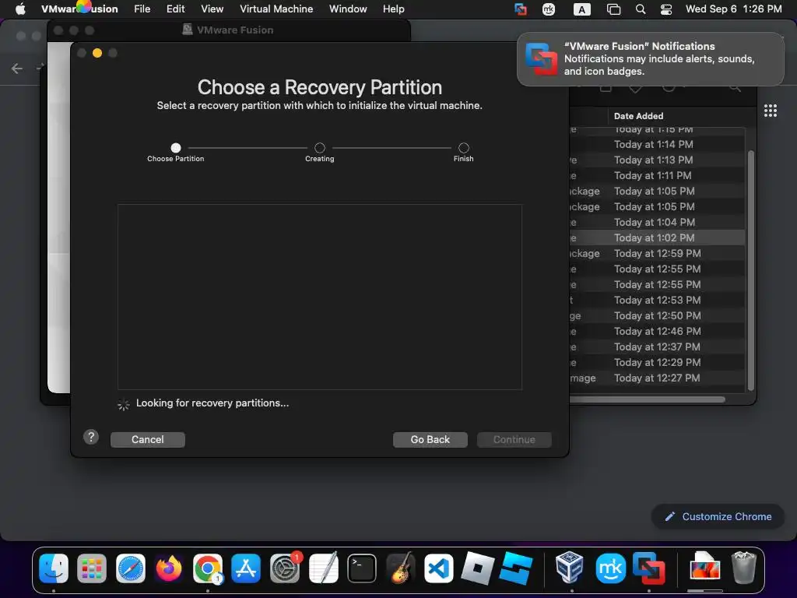Viewport: 797px width, 598px height.
Task: Open Firefox from the Dock
Action: 169,568
